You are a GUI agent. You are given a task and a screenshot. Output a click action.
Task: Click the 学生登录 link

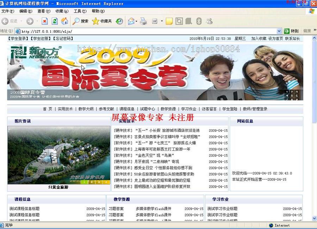[18, 38]
